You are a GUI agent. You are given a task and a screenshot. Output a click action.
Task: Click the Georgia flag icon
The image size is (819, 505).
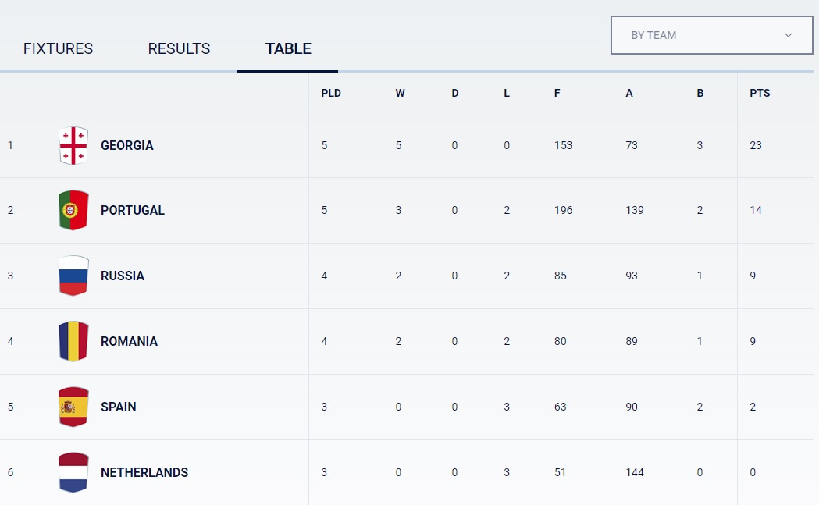(73, 145)
